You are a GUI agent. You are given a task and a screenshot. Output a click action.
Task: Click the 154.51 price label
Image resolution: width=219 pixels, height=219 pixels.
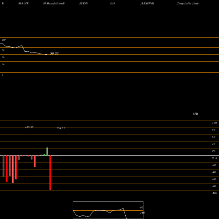pyautogui.click(x=60, y=128)
